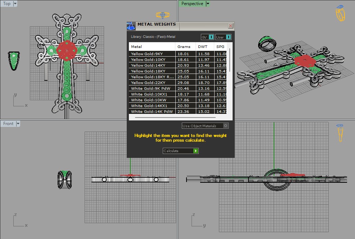The width and height of the screenshot is (355, 239).
Task: Toggle the User switch
Action: (223, 37)
